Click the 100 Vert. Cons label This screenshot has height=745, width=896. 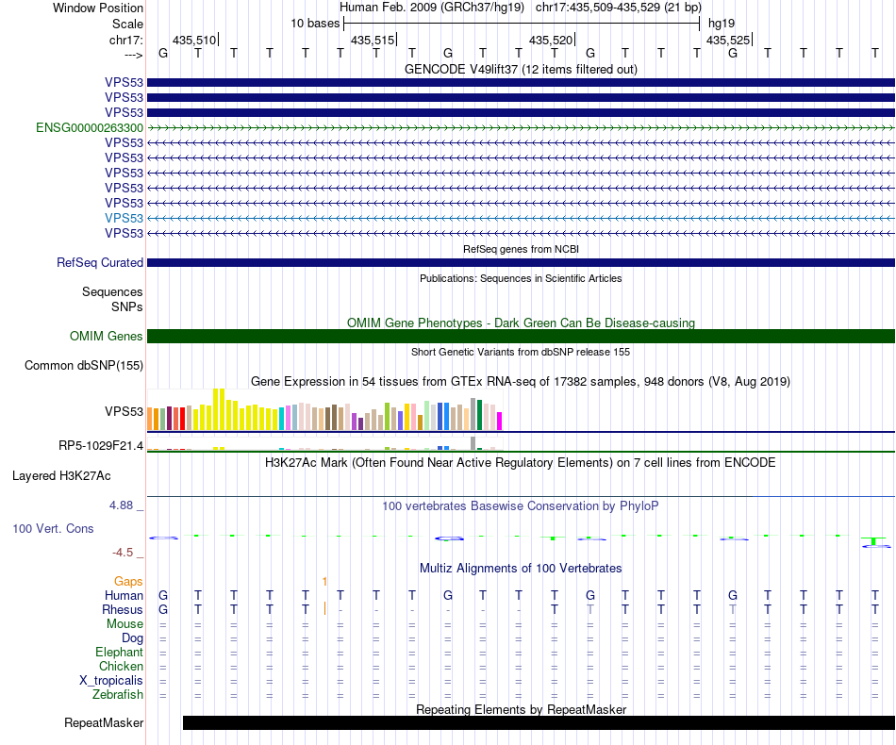click(x=53, y=528)
